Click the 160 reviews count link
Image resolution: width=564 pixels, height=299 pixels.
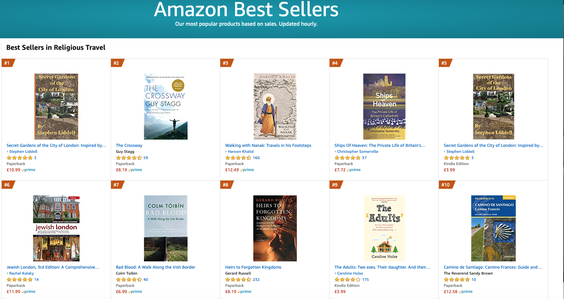click(x=256, y=158)
